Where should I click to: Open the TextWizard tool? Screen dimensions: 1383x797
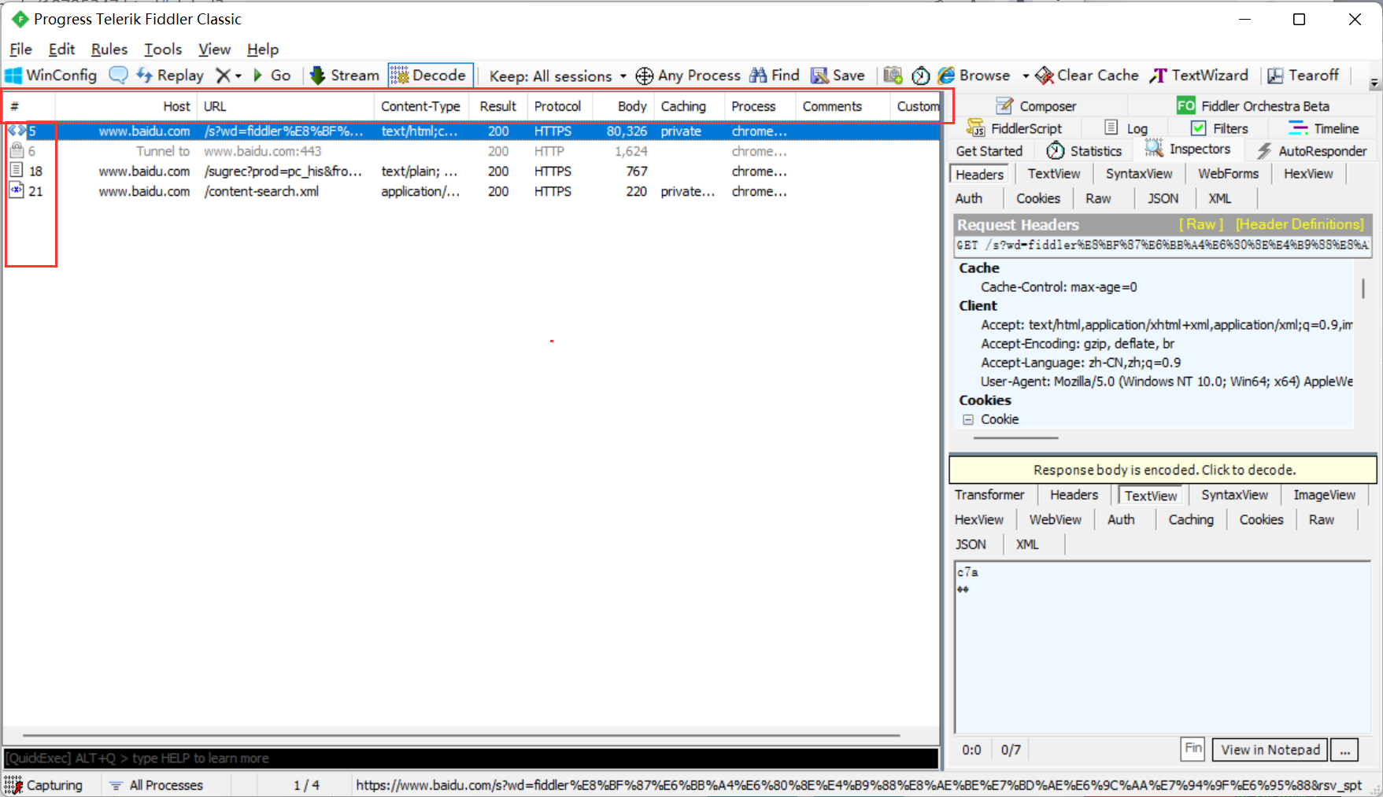point(1199,76)
